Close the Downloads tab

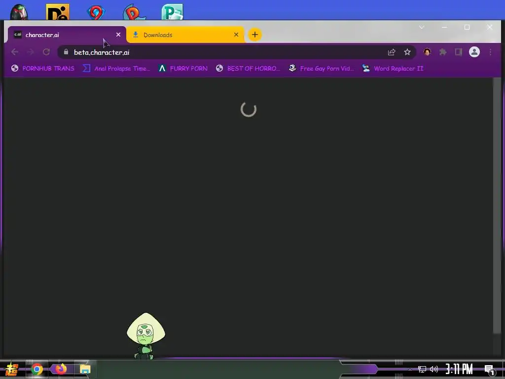pos(236,35)
